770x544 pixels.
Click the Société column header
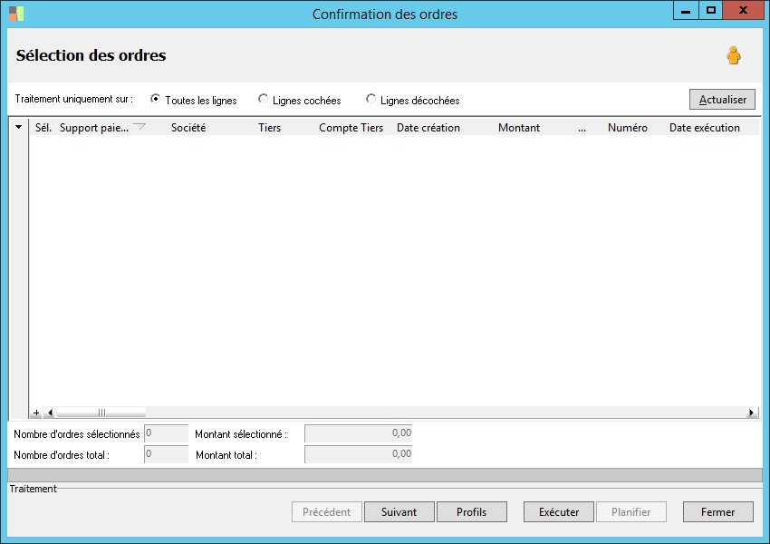(188, 127)
